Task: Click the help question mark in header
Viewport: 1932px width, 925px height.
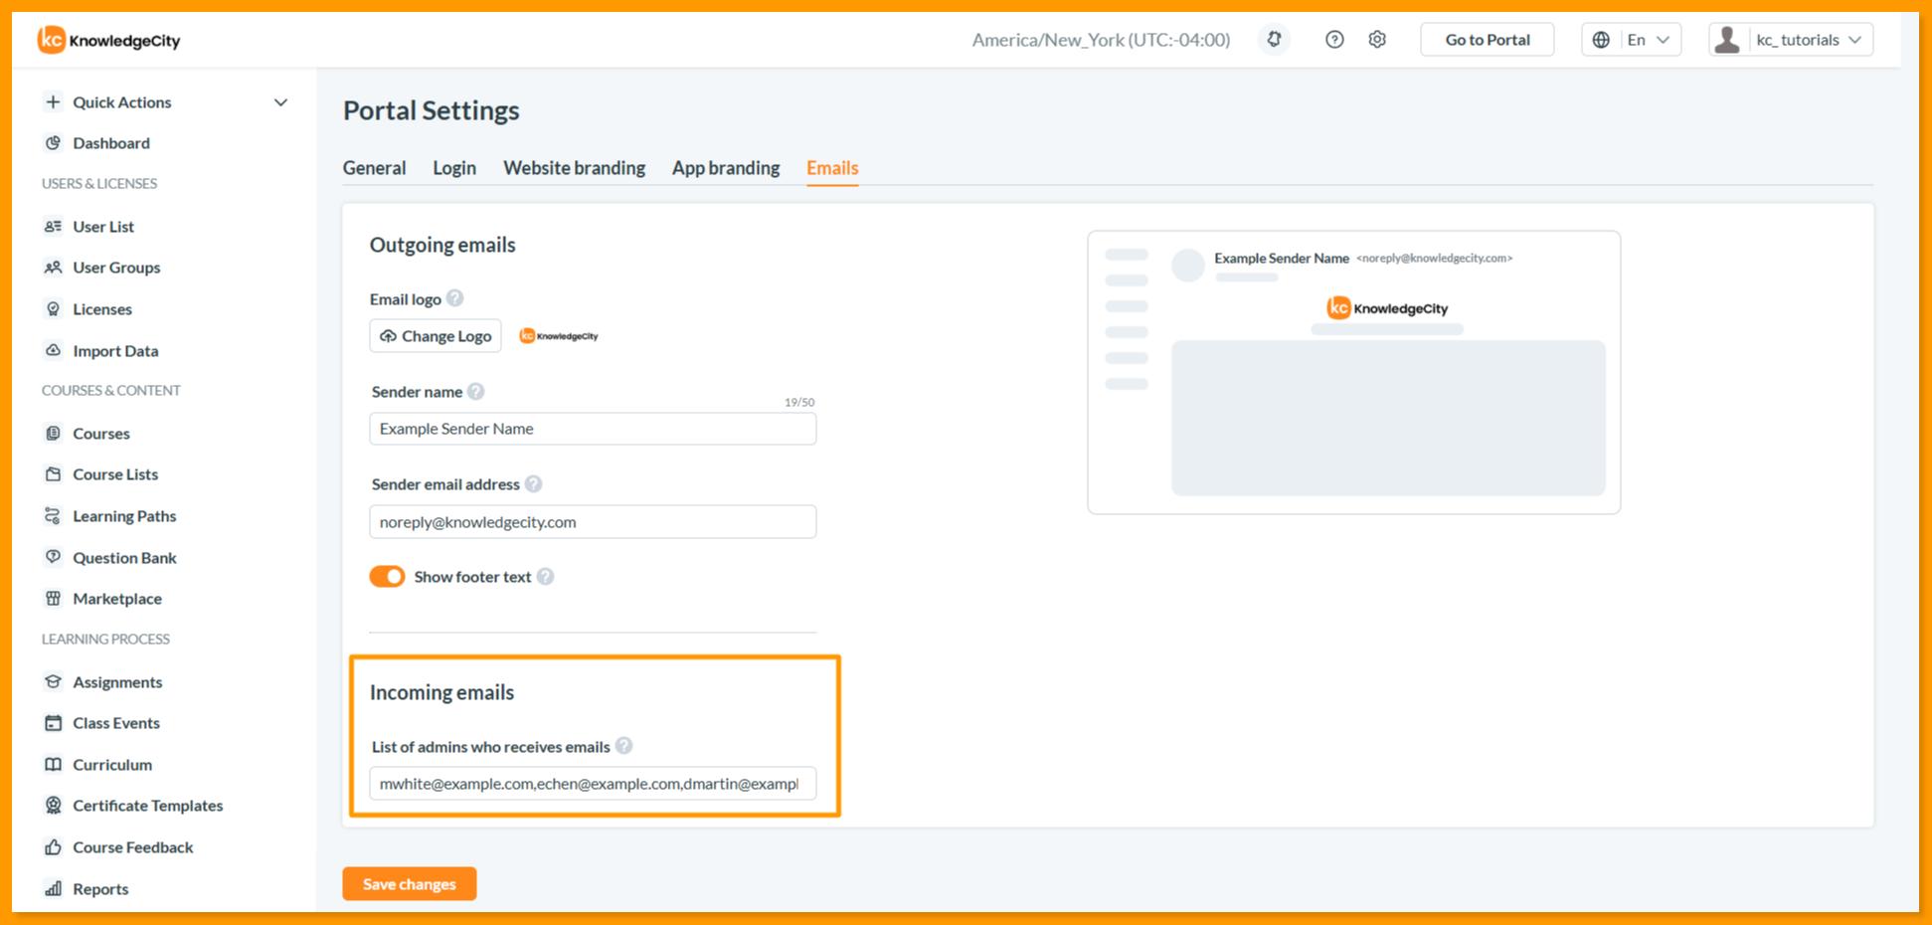Action: pyautogui.click(x=1334, y=40)
